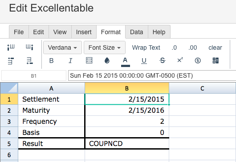Open the Verdana font dropdown
Viewport: 236px width, 162px height.
click(x=62, y=47)
